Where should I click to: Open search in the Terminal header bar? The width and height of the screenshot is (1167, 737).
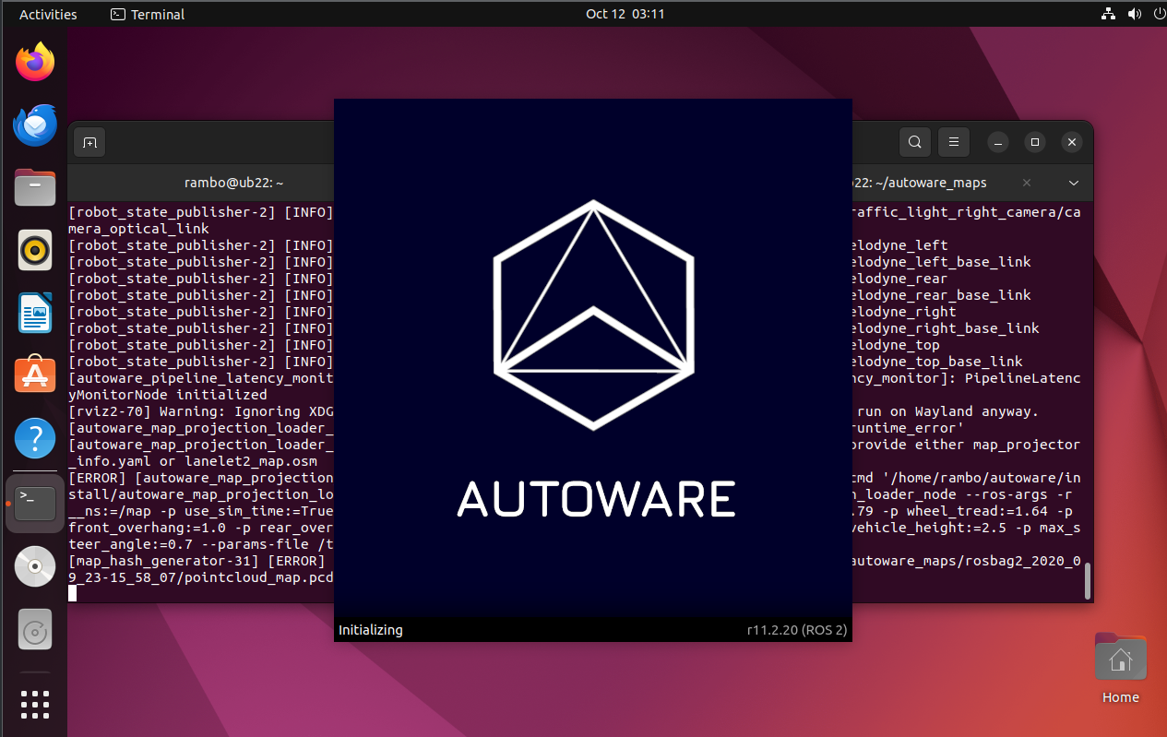(x=914, y=142)
